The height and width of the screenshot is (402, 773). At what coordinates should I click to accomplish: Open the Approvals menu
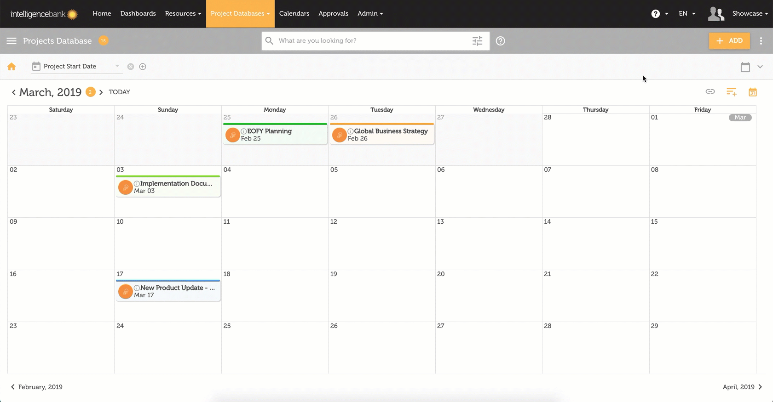click(333, 14)
